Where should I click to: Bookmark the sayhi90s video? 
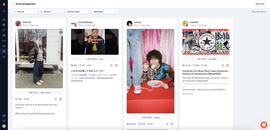[223, 65]
